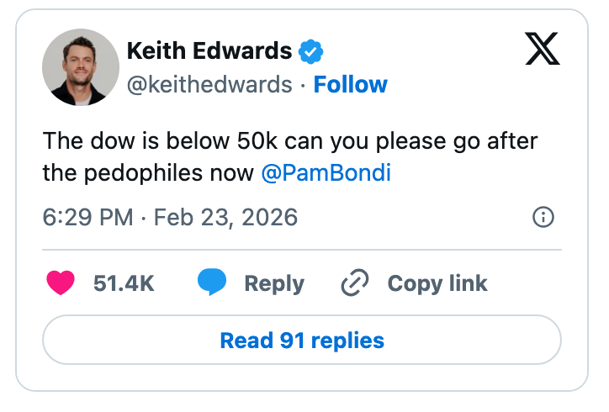The height and width of the screenshot is (412, 609).
Task: Open Read 91 replies
Action: 302,341
